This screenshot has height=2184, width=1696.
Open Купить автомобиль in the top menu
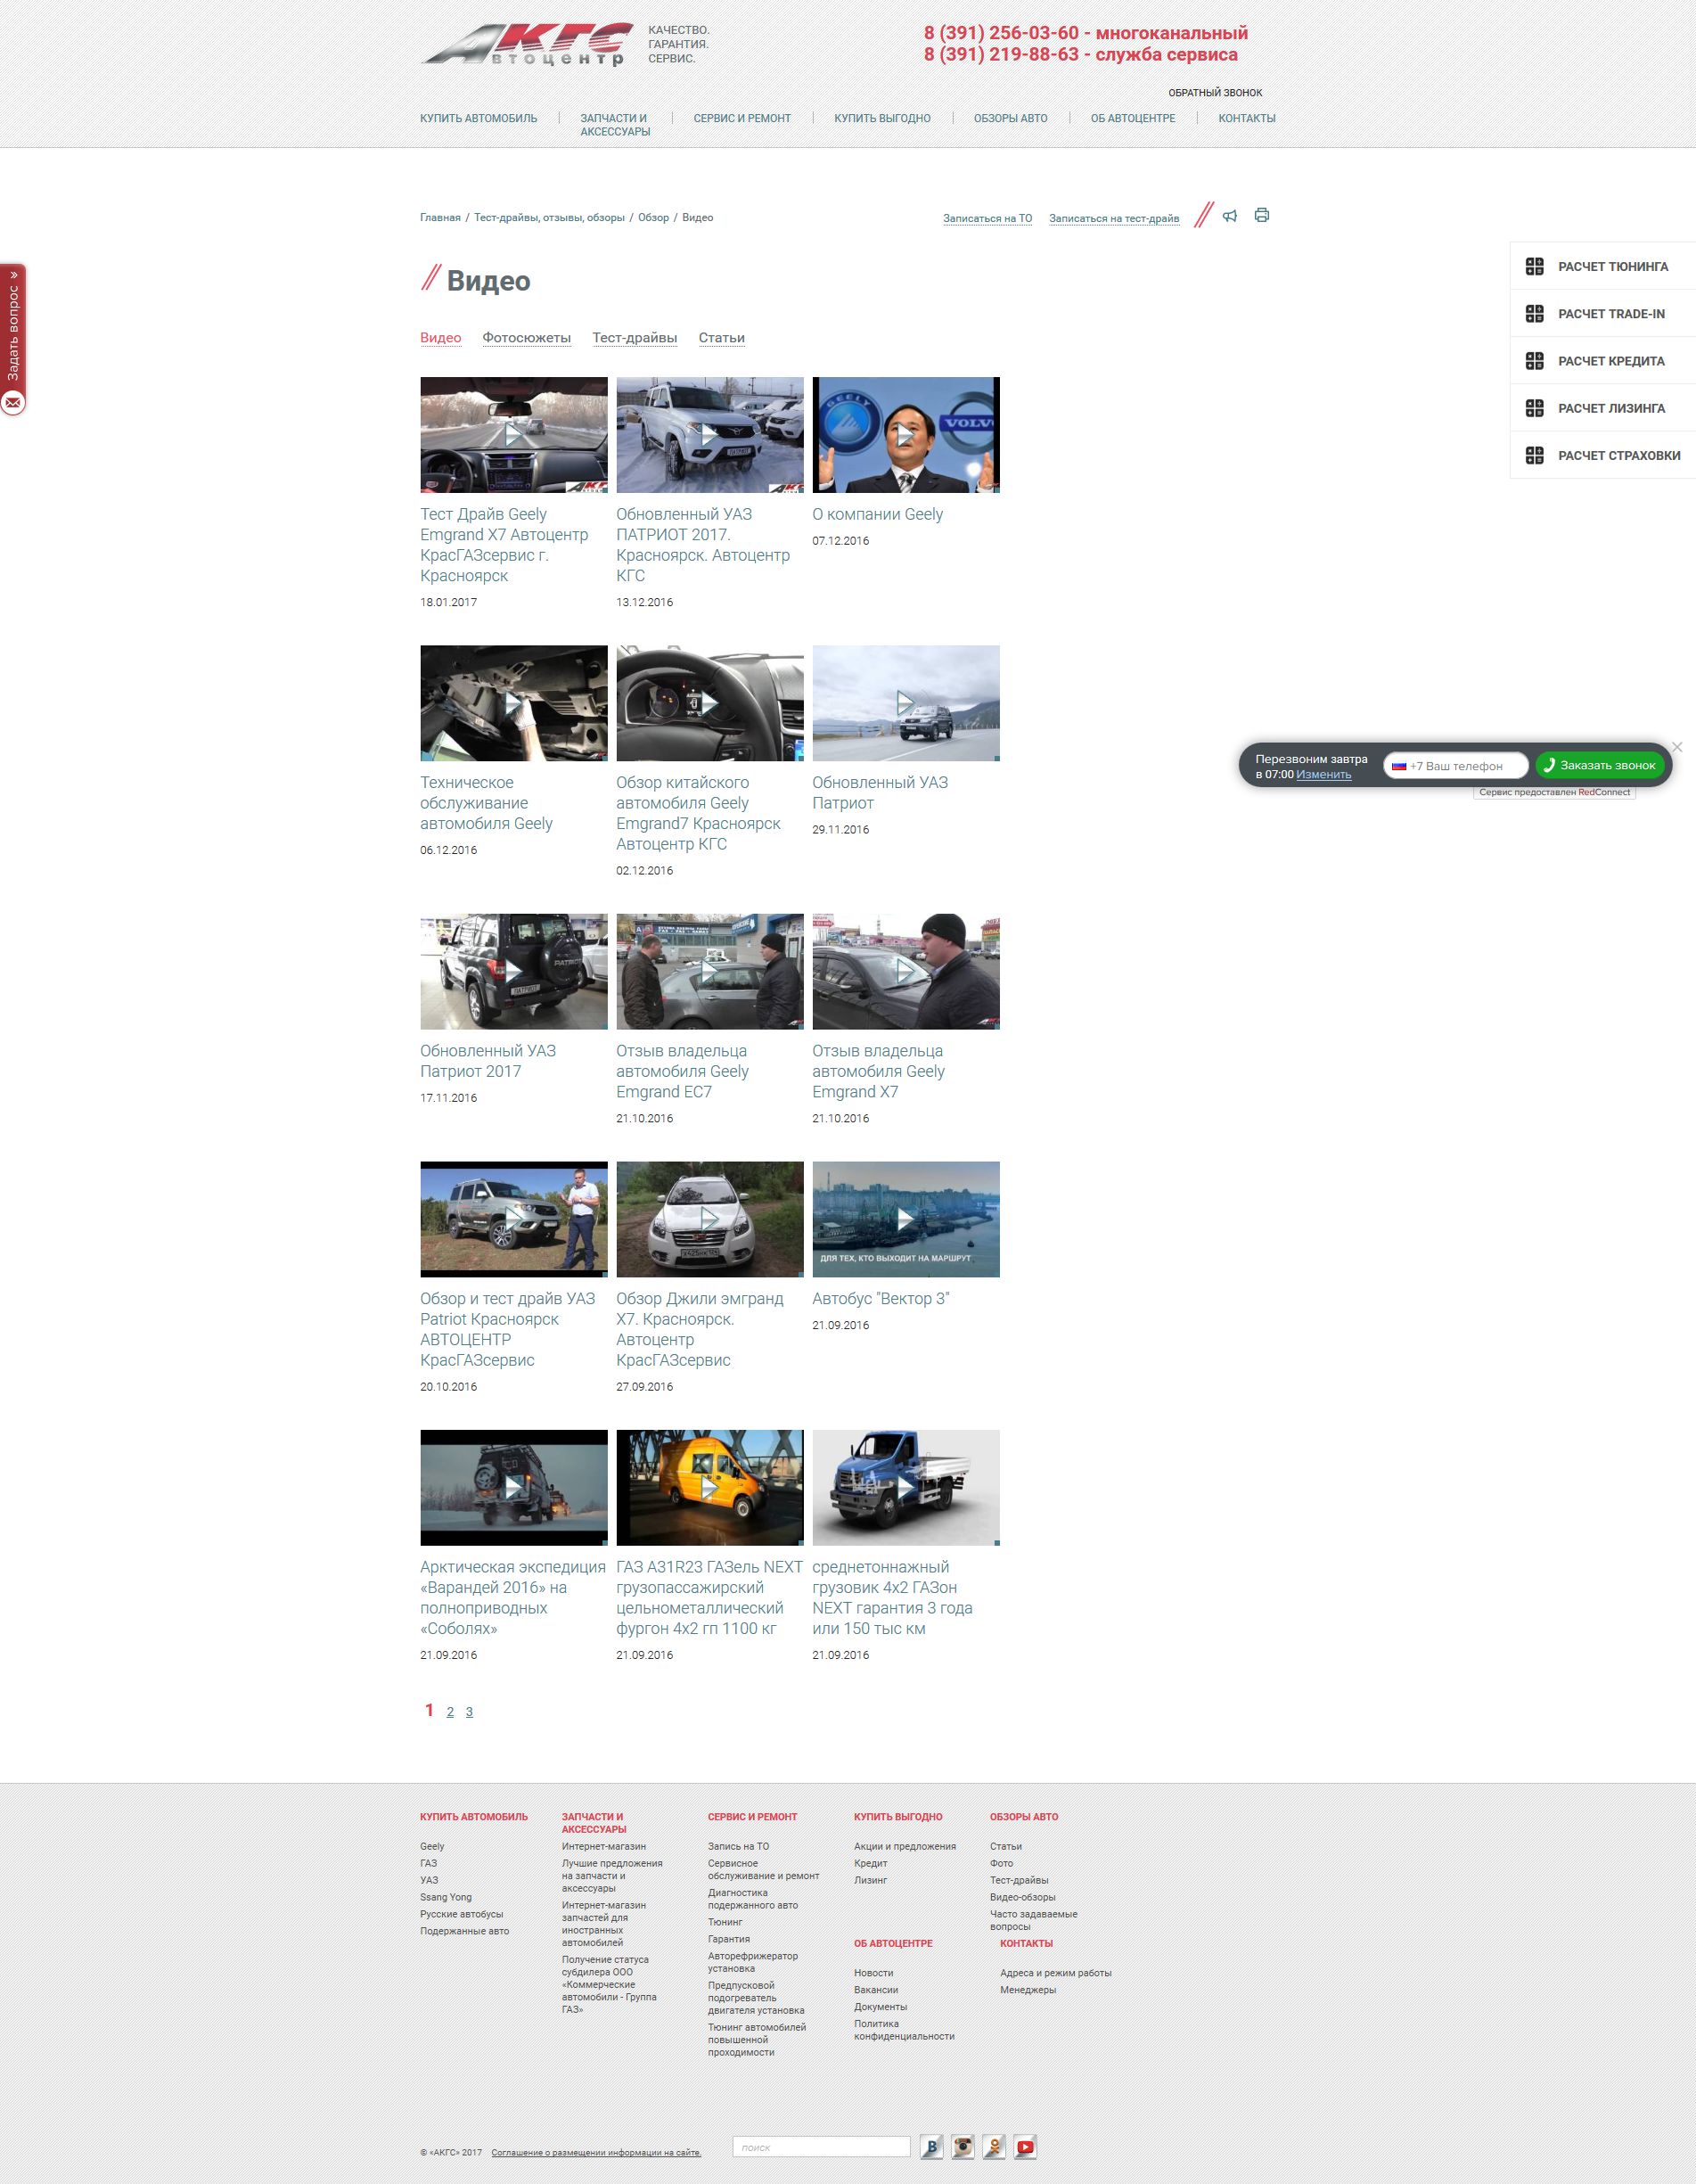click(x=478, y=118)
